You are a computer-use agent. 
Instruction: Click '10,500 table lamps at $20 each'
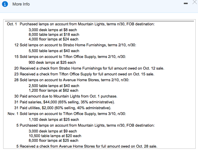pyautogui.click(x=55, y=136)
